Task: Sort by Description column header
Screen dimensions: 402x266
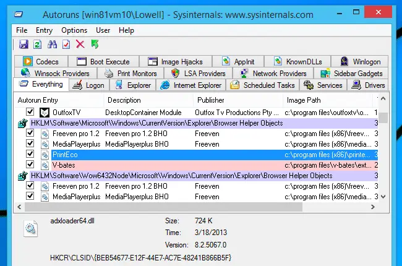Action: [148, 100]
